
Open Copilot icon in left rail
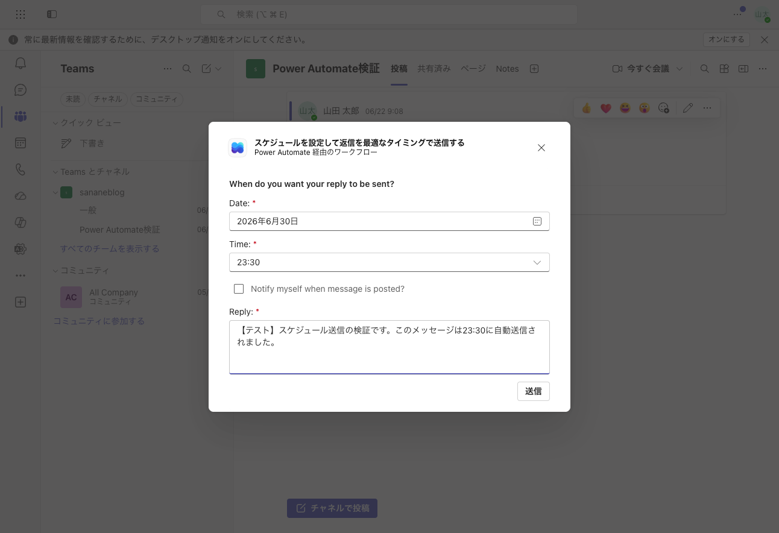click(x=20, y=222)
